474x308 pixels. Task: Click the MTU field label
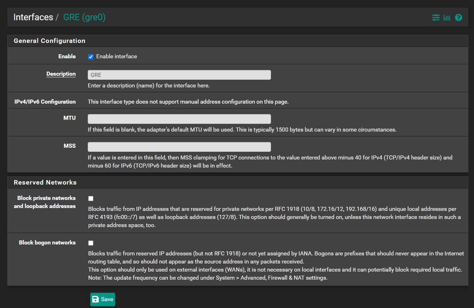(x=70, y=118)
